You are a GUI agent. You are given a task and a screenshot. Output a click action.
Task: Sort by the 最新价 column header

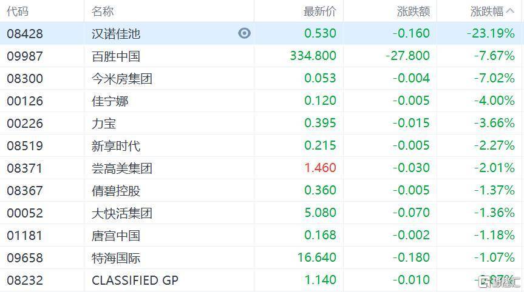point(319,11)
